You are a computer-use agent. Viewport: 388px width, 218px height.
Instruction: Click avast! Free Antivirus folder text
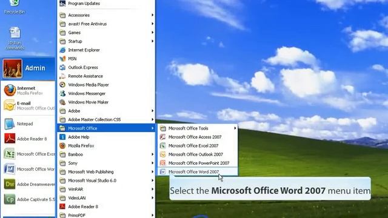point(87,24)
